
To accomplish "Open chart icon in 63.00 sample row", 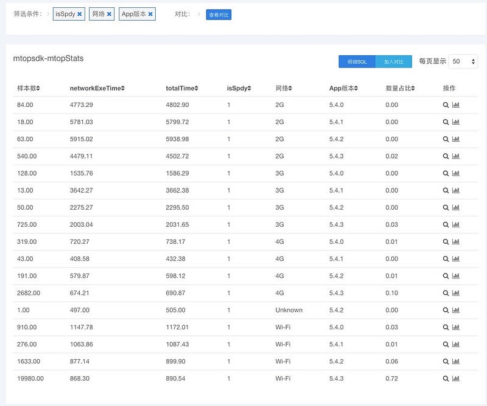I will point(455,139).
